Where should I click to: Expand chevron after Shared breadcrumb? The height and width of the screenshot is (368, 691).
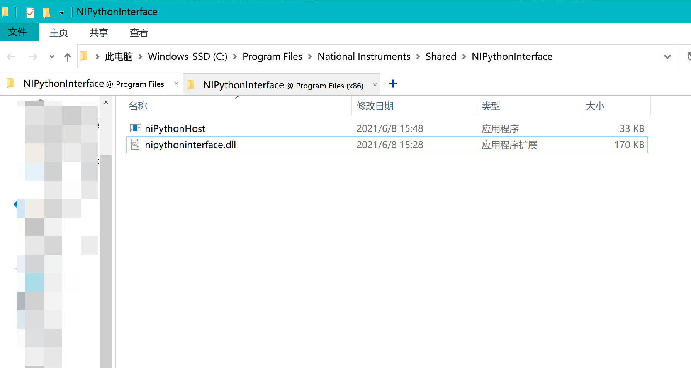[464, 57]
